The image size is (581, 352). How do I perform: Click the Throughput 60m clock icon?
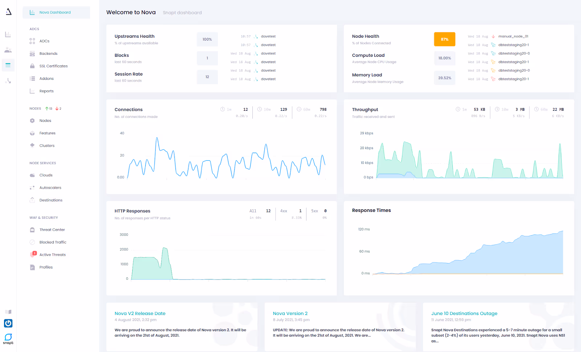pyautogui.click(x=536, y=109)
